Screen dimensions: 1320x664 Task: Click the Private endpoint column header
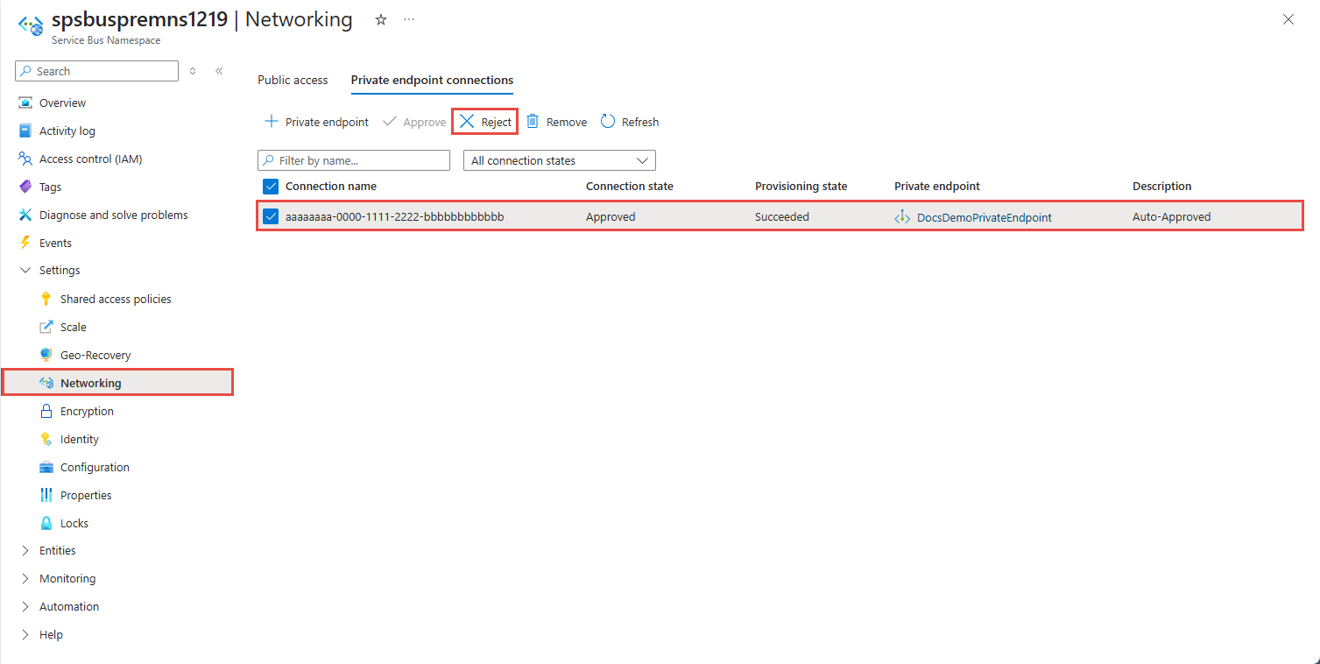coord(937,186)
